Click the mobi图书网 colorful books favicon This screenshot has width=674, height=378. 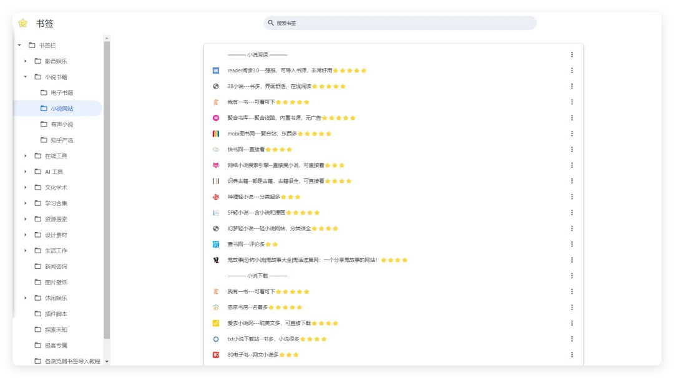tap(216, 133)
